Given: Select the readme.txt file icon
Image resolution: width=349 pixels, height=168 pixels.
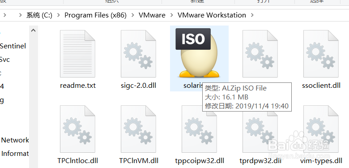Looking at the screenshot, I should pyautogui.click(x=77, y=54).
